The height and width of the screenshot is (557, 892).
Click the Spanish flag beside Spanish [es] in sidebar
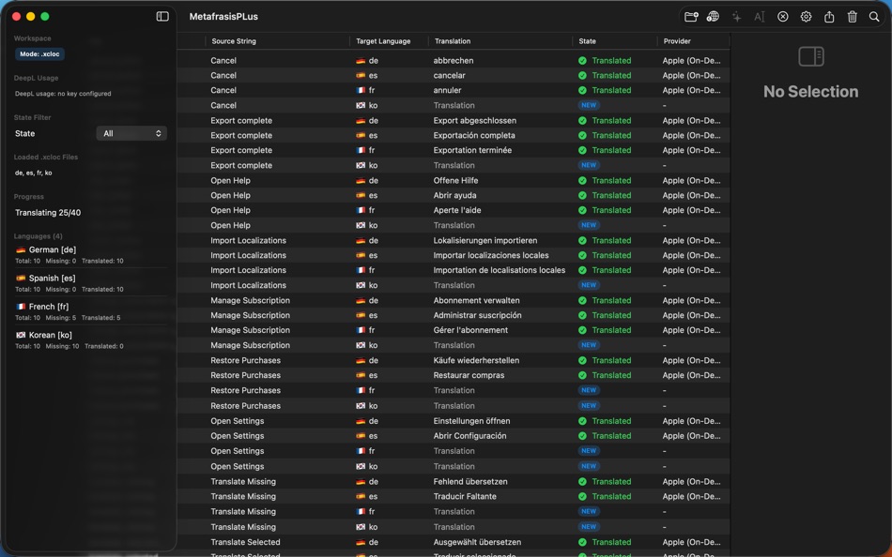tap(21, 278)
